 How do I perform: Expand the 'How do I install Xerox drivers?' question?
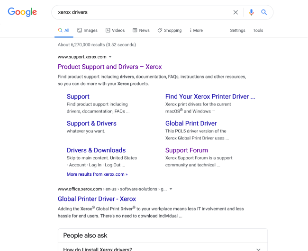coord(258,249)
